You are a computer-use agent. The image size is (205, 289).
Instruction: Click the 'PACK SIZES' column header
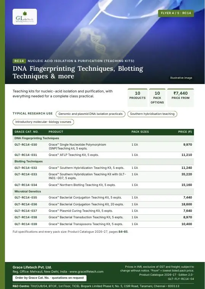point(140,132)
